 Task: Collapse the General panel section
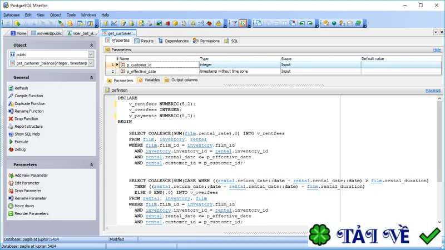click(x=91, y=77)
